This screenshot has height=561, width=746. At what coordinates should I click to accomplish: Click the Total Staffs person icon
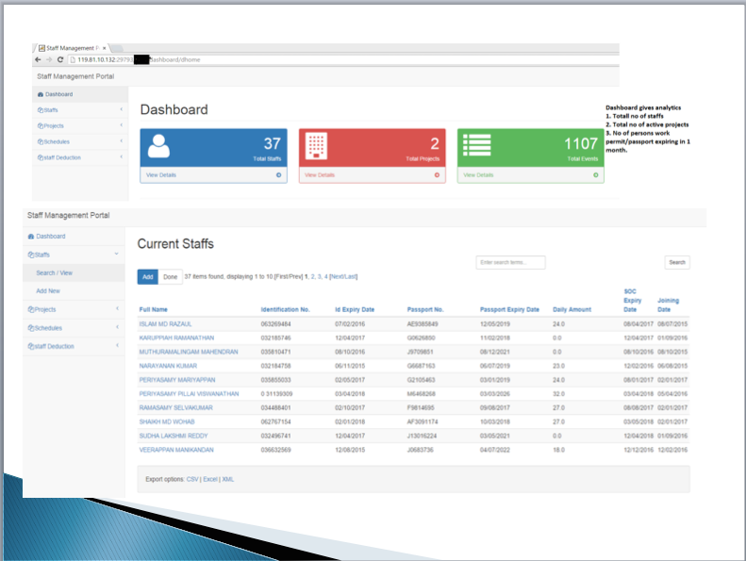[159, 145]
